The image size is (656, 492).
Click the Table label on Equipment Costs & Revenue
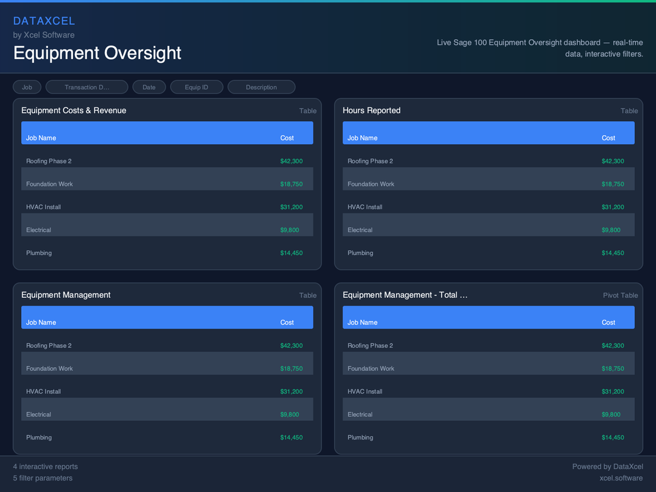click(308, 110)
